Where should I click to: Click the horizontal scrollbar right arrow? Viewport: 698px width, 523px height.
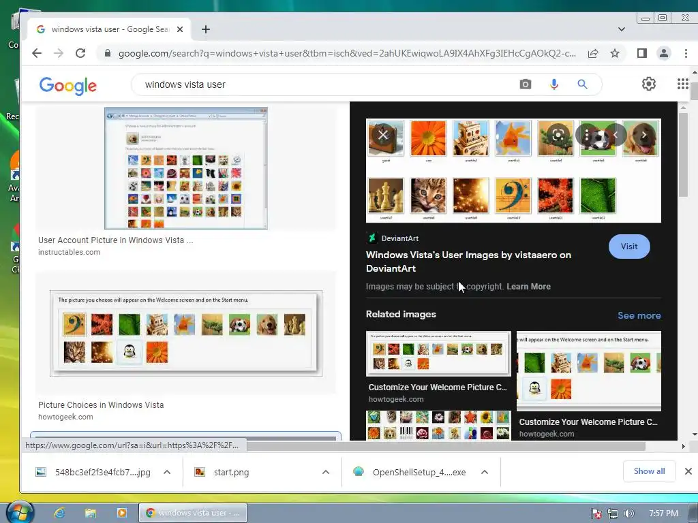point(683,445)
